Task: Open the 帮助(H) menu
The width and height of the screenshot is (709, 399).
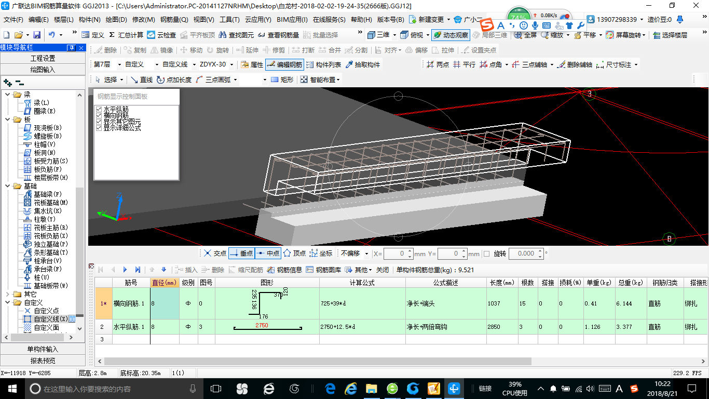Action: pyautogui.click(x=361, y=20)
